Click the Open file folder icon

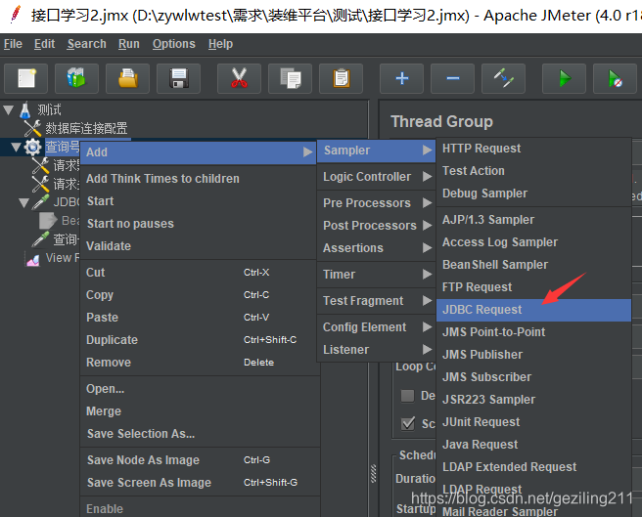coord(128,78)
